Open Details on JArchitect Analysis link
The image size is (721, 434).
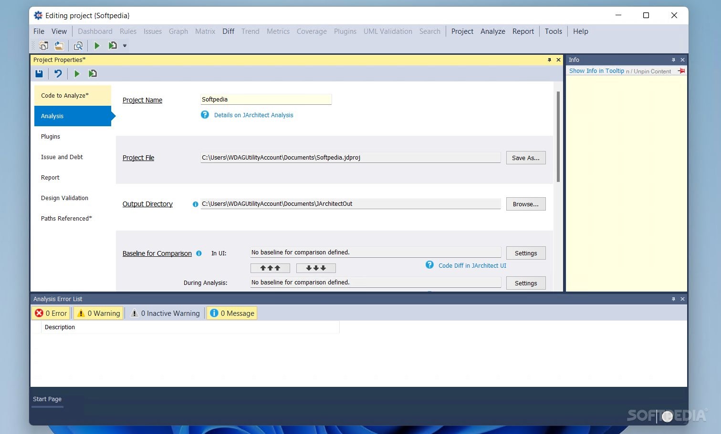[253, 115]
